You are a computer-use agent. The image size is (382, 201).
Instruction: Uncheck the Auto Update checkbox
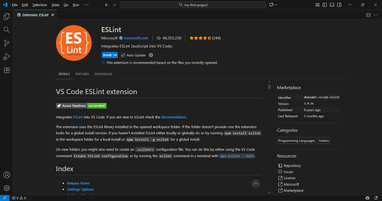(x=123, y=55)
